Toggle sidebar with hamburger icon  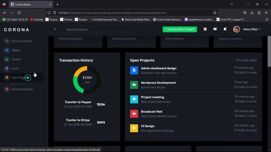55,29
